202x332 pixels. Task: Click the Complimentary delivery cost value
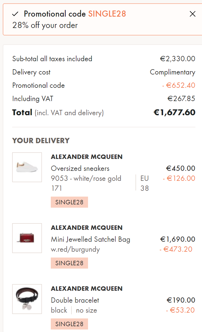[172, 72]
